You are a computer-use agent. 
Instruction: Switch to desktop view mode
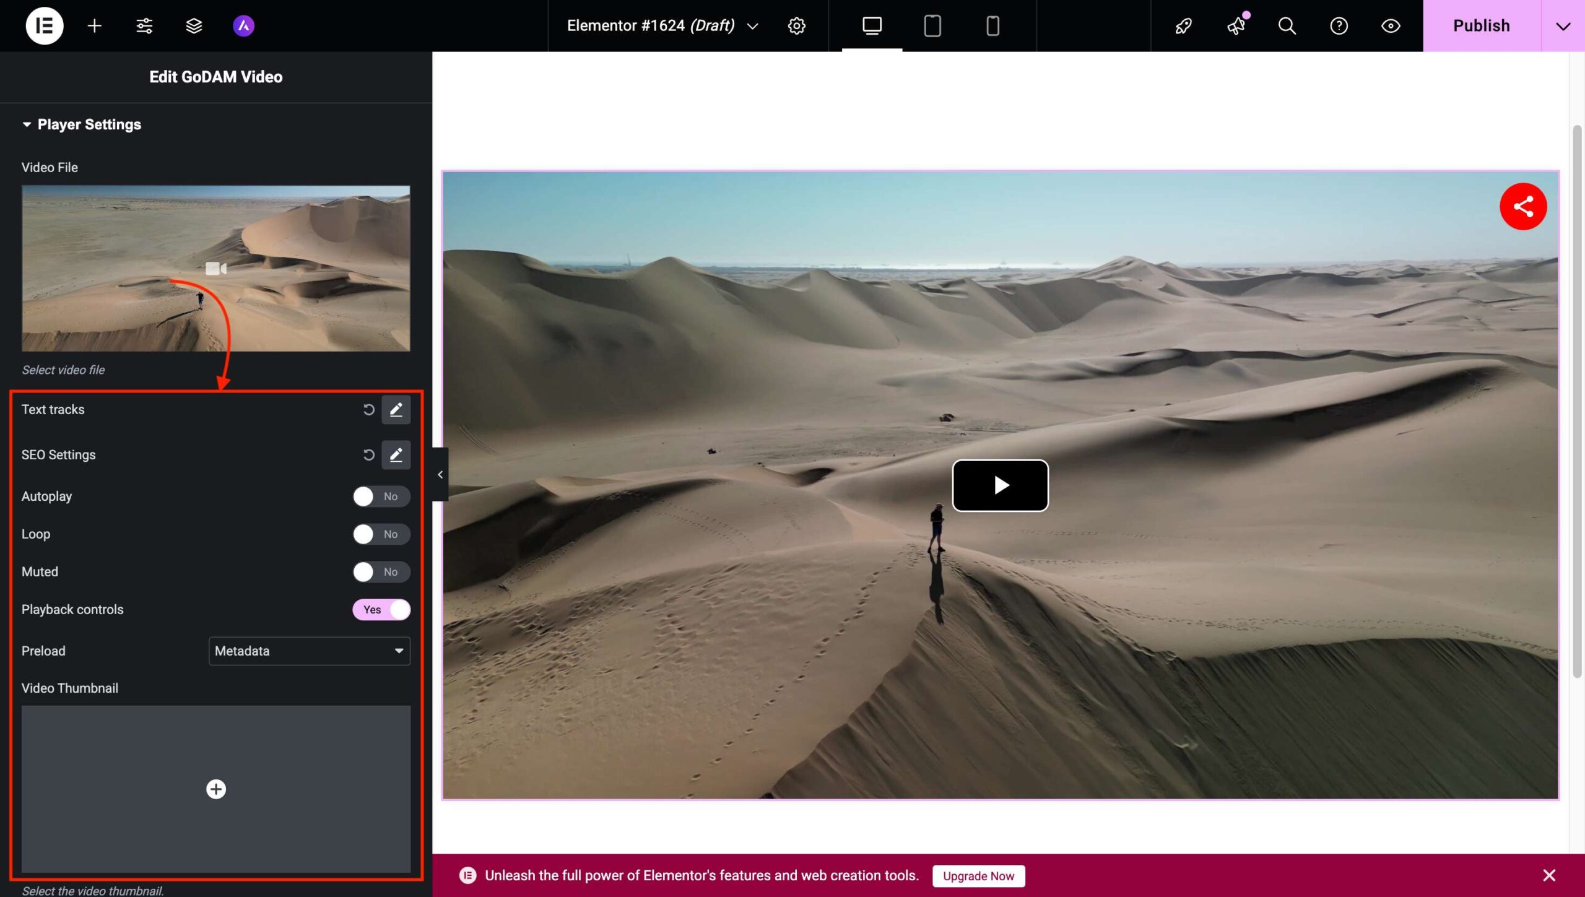[x=872, y=25]
